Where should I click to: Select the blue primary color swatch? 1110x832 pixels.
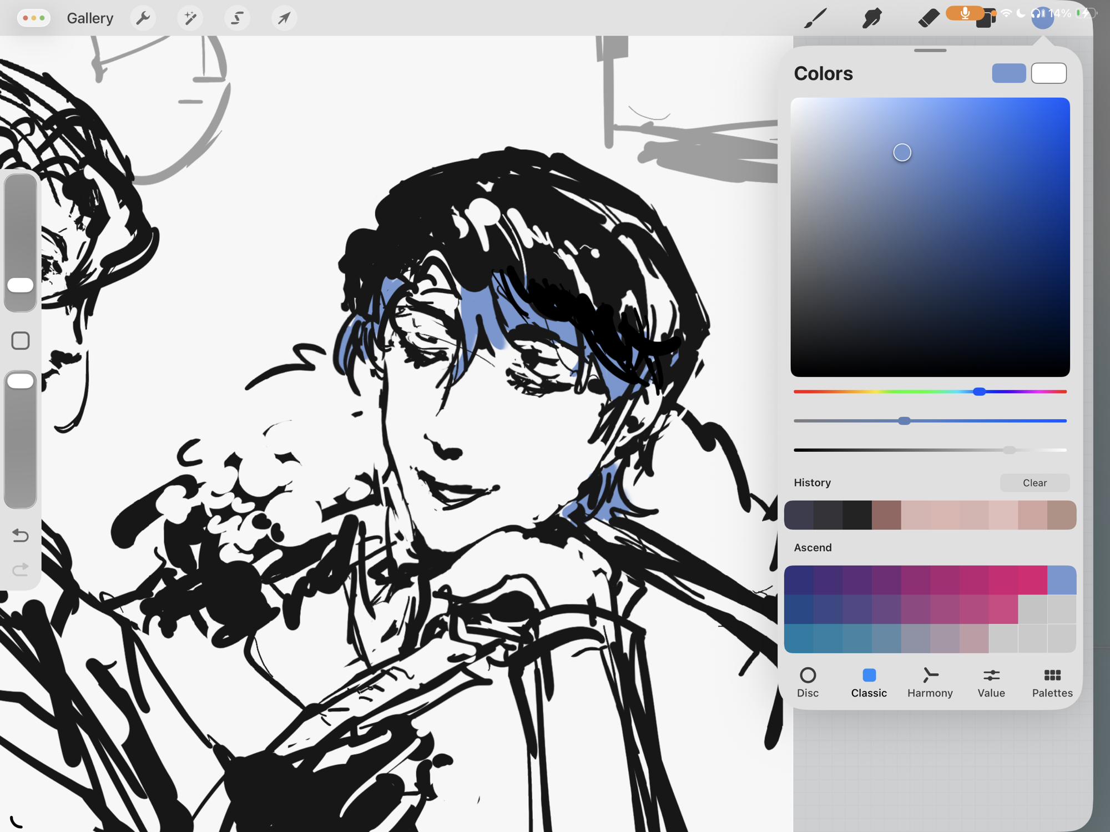click(x=1008, y=73)
